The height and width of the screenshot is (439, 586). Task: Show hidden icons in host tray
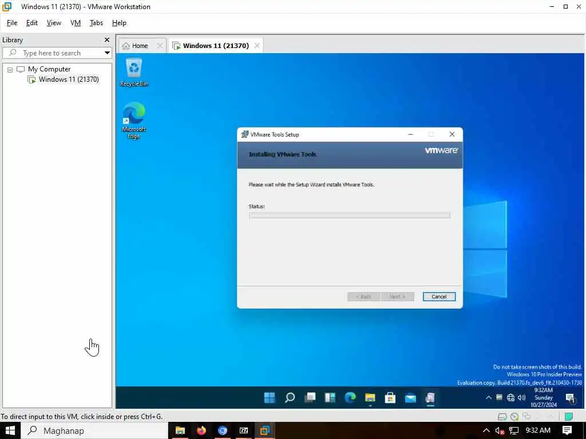(x=486, y=431)
